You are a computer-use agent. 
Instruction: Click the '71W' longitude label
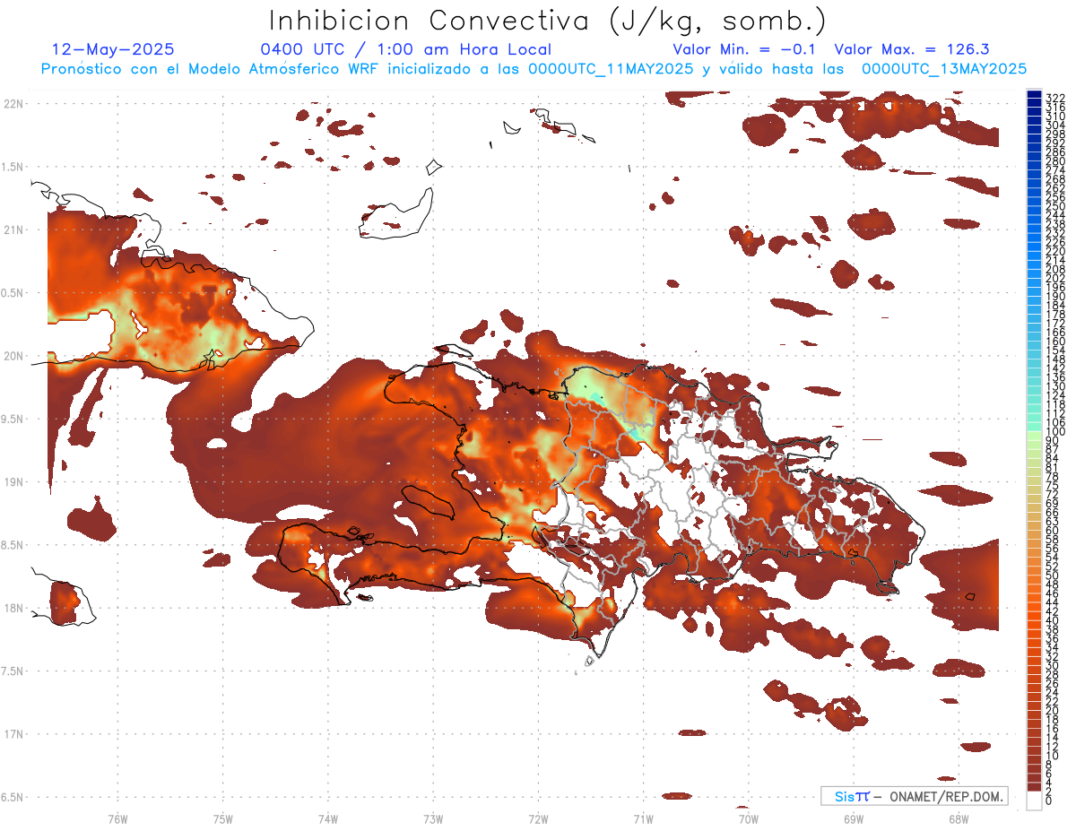pyautogui.click(x=643, y=818)
